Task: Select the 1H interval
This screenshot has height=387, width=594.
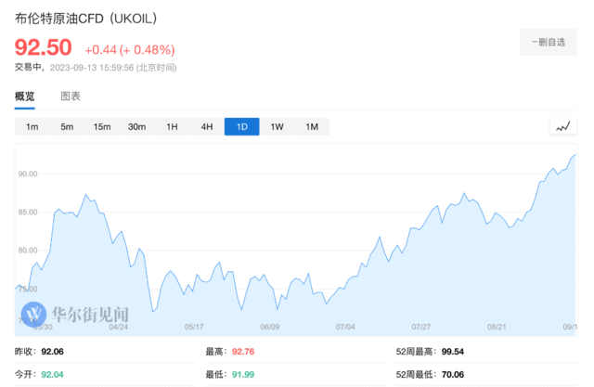Action: [x=172, y=126]
